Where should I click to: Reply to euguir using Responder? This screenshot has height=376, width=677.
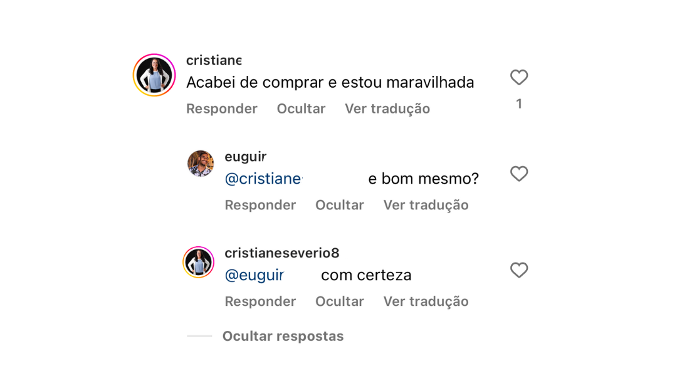pyautogui.click(x=260, y=204)
